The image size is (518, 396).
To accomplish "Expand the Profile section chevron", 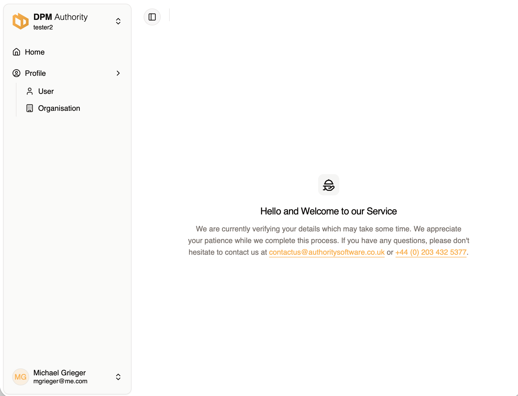I will [118, 73].
